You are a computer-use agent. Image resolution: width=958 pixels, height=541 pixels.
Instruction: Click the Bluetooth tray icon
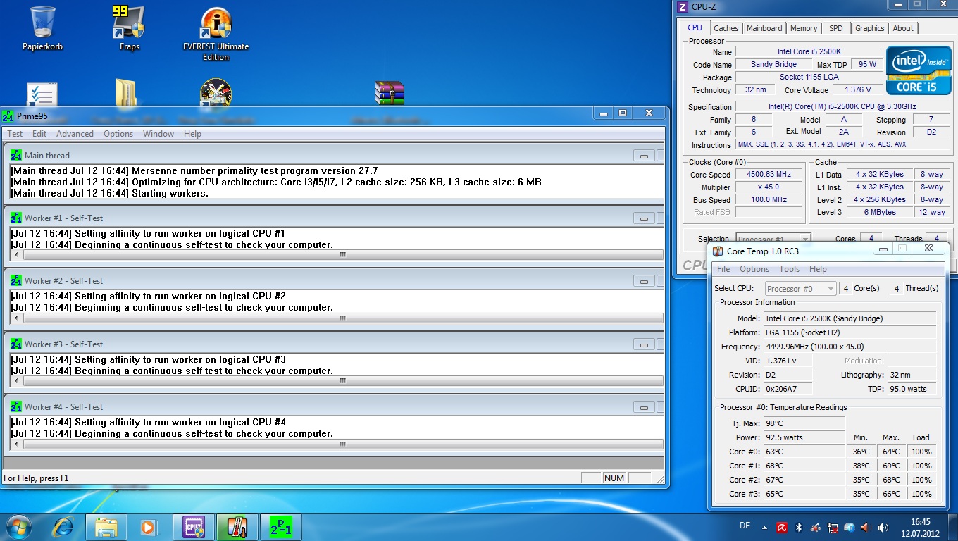(799, 527)
